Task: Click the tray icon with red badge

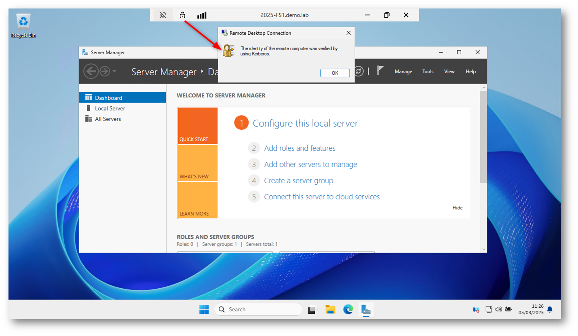Action: [476, 309]
